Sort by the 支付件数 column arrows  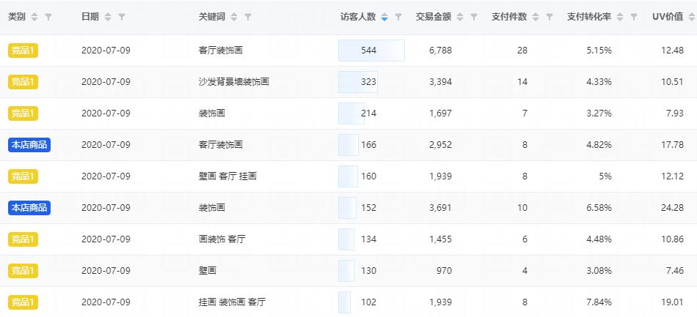pos(536,17)
